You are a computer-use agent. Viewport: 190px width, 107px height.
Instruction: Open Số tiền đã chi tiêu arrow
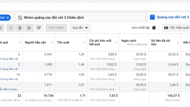coord(178,43)
